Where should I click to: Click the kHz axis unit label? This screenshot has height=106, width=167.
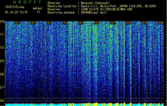click(2, 21)
